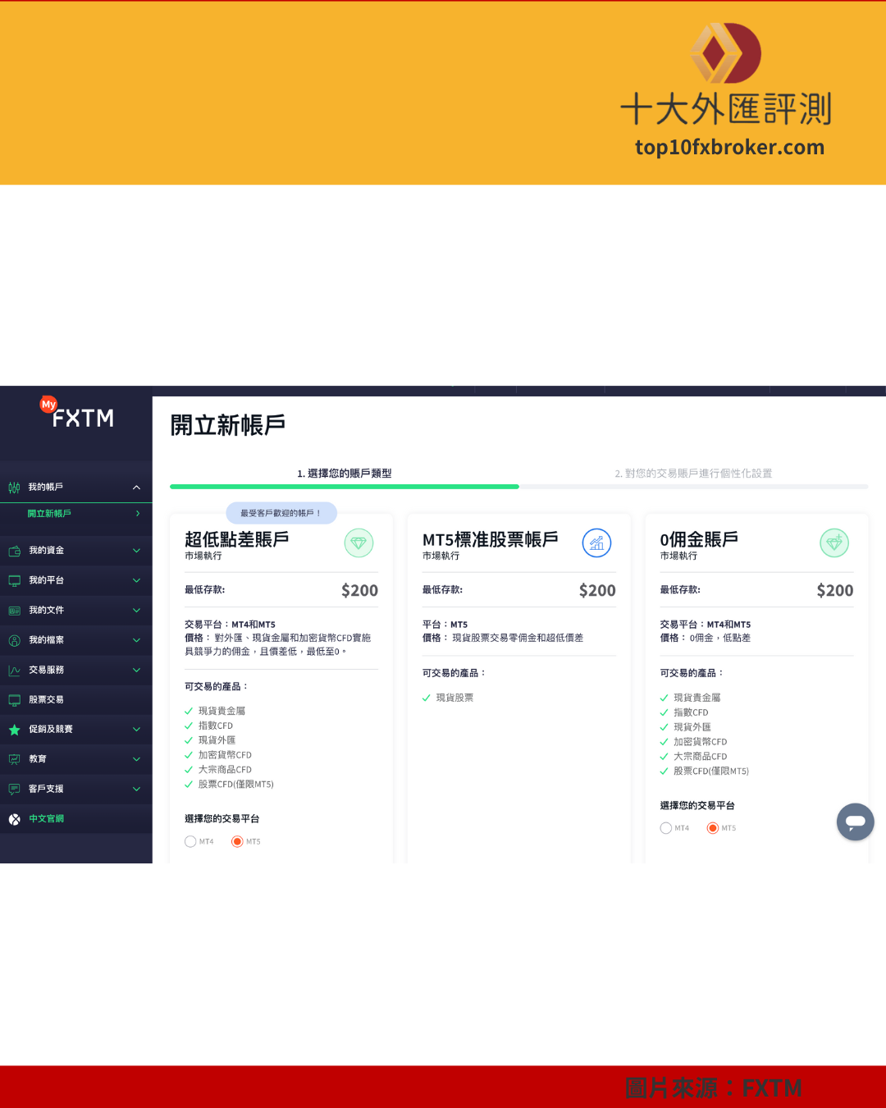886x1108 pixels.
Task: Select MT4 radio on 超低點差賬戶 card
Action: pos(190,841)
